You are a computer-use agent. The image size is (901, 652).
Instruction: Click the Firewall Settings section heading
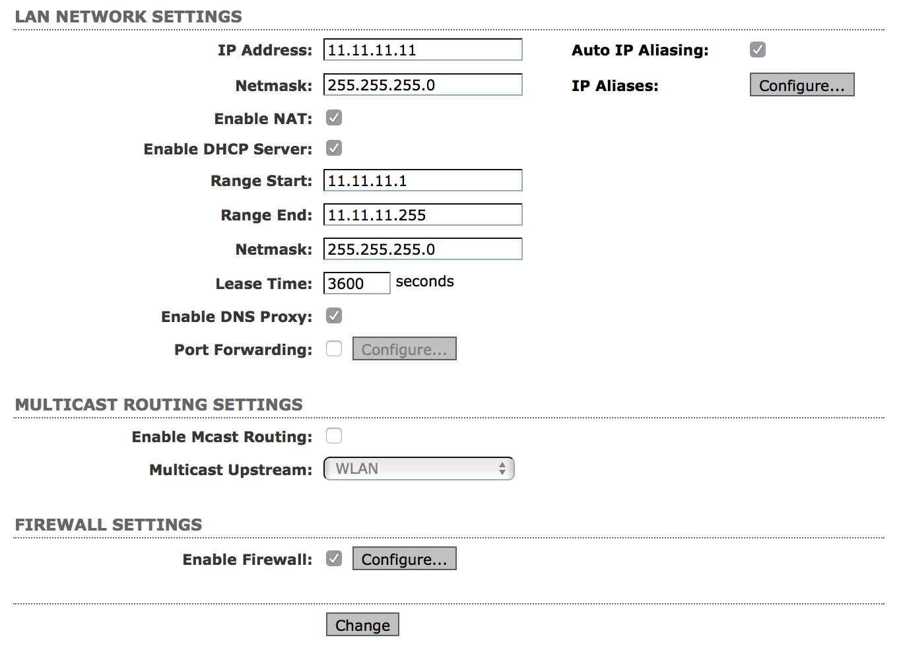pyautogui.click(x=109, y=525)
